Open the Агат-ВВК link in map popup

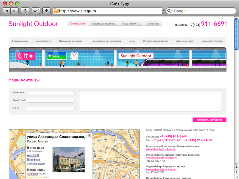(33, 155)
